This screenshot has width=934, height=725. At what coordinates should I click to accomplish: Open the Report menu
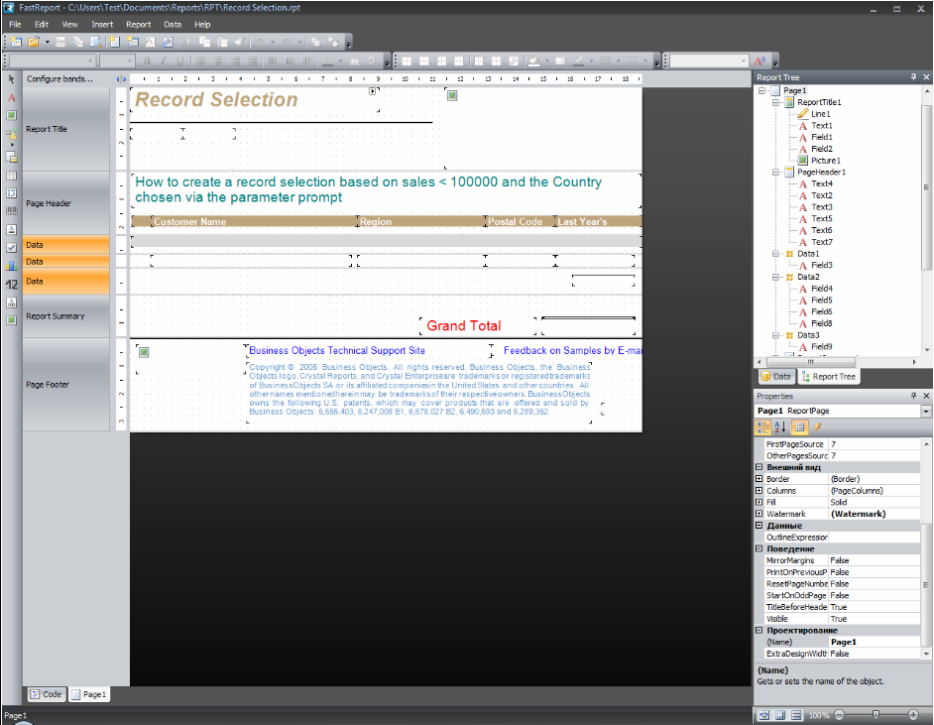[x=139, y=24]
